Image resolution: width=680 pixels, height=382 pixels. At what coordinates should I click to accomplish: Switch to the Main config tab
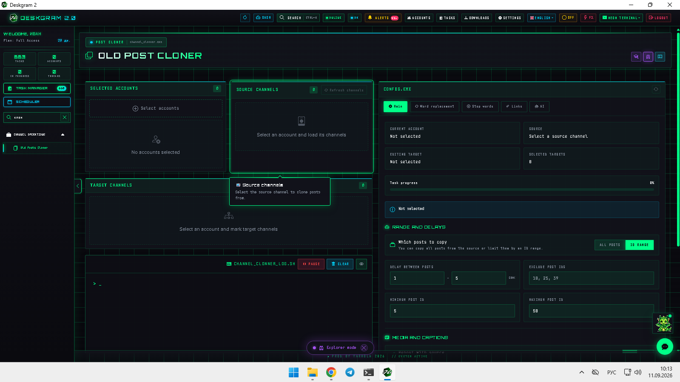tap(395, 107)
